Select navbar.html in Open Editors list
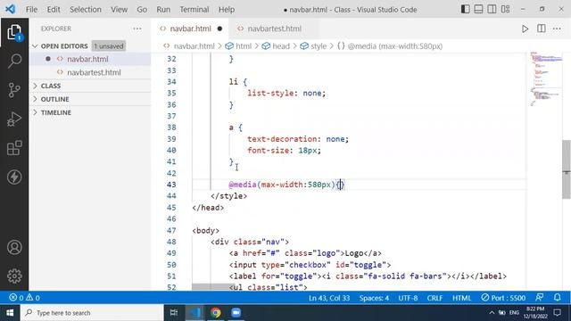Viewport: 571px width, 321px height. point(90,59)
